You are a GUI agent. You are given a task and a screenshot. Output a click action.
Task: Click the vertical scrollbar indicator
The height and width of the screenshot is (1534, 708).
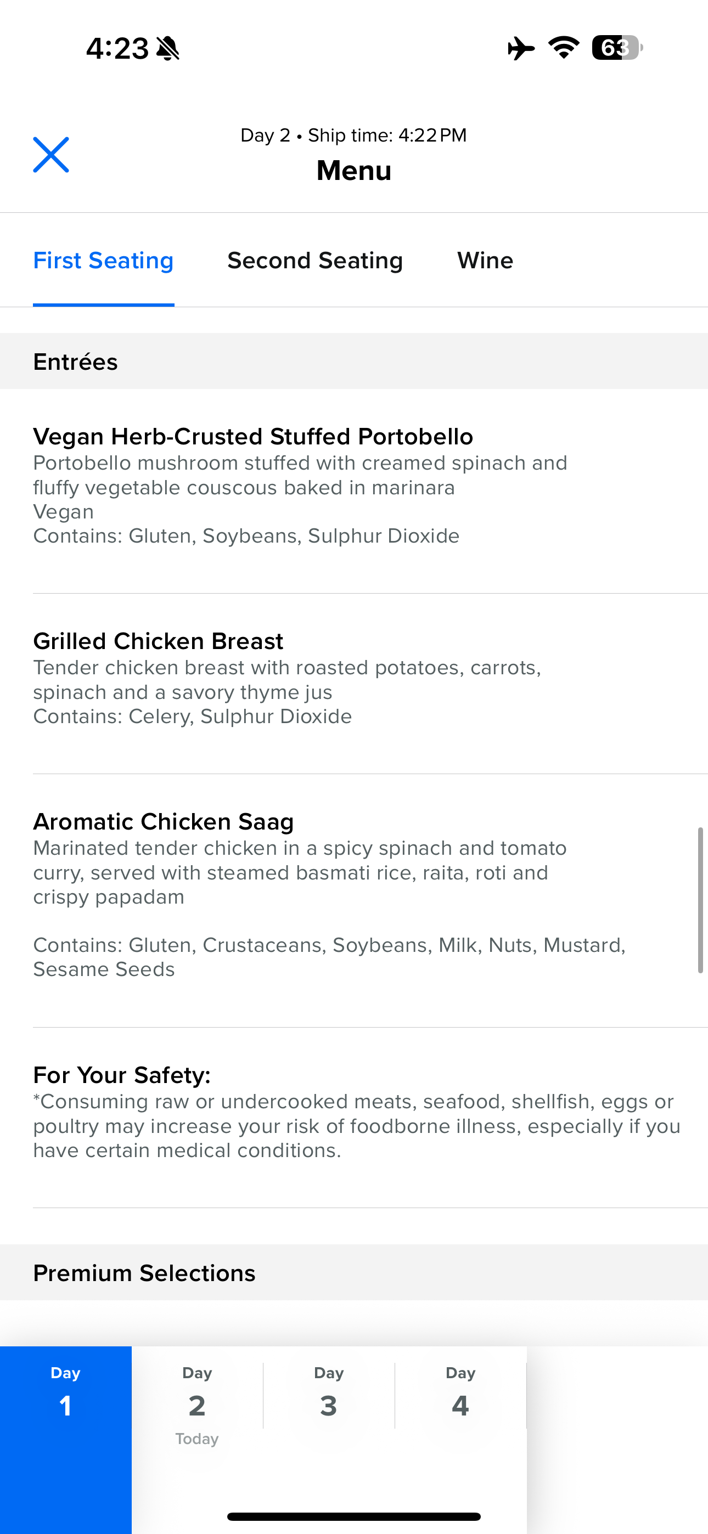click(x=700, y=900)
